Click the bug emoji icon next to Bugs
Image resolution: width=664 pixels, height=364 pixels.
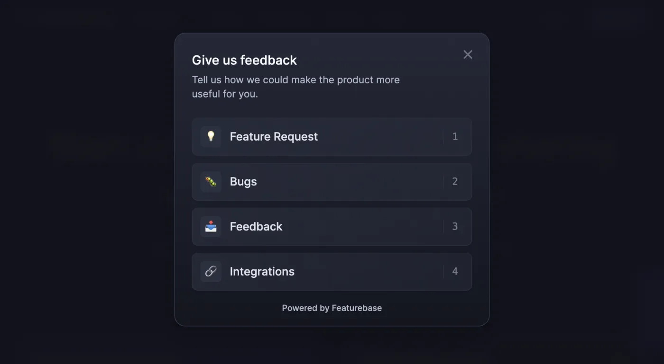click(211, 181)
